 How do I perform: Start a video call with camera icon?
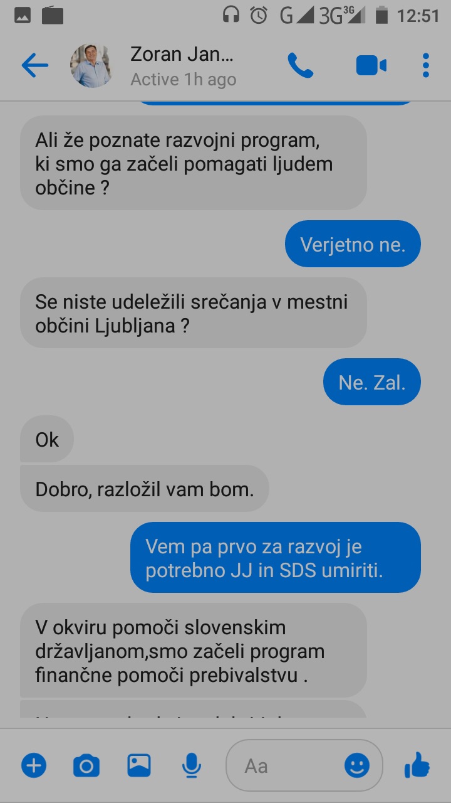pos(371,65)
